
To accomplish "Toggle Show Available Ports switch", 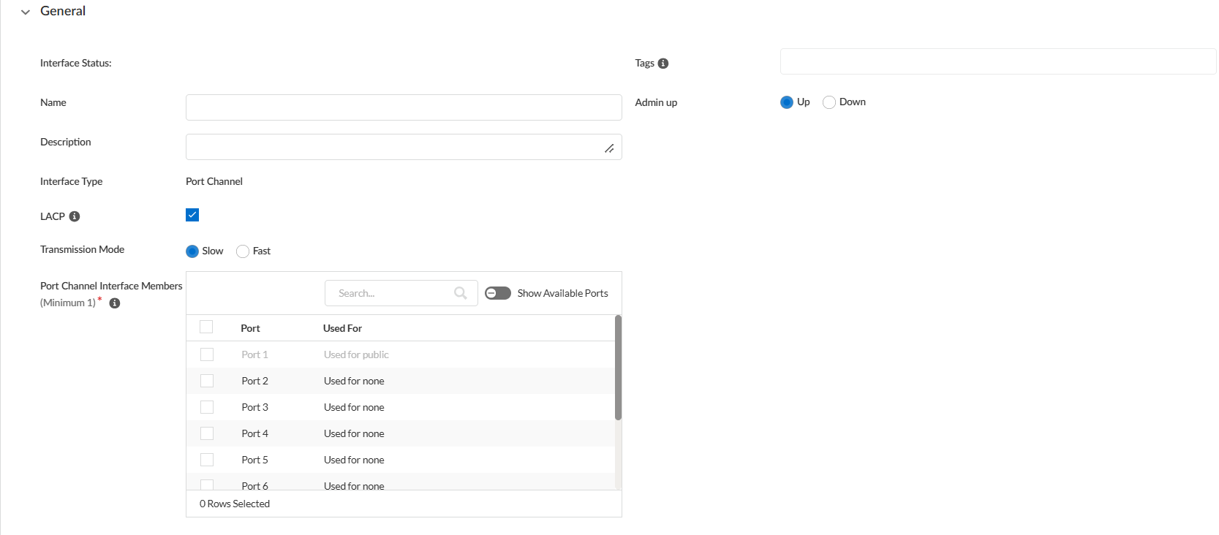I will [x=498, y=293].
